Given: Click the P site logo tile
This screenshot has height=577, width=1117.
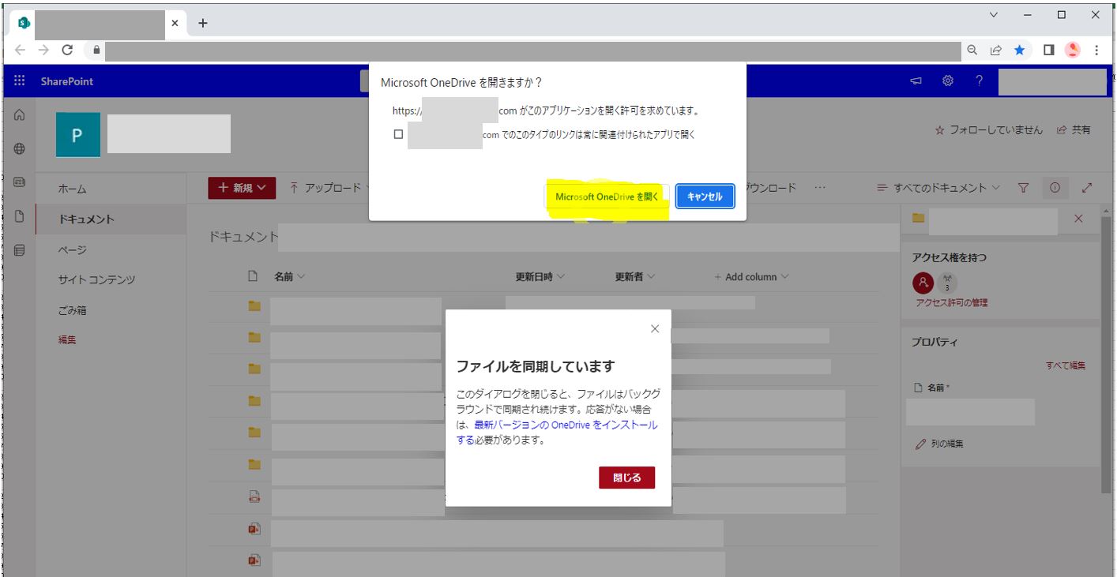Looking at the screenshot, I should click(77, 134).
